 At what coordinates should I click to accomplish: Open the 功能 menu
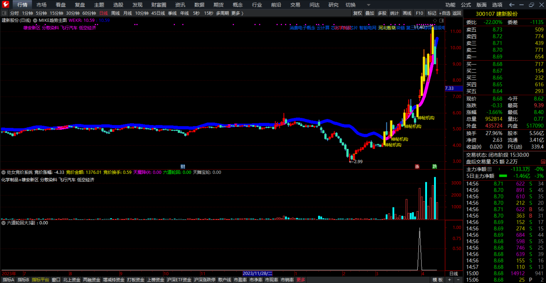pyautogui.click(x=450, y=5)
